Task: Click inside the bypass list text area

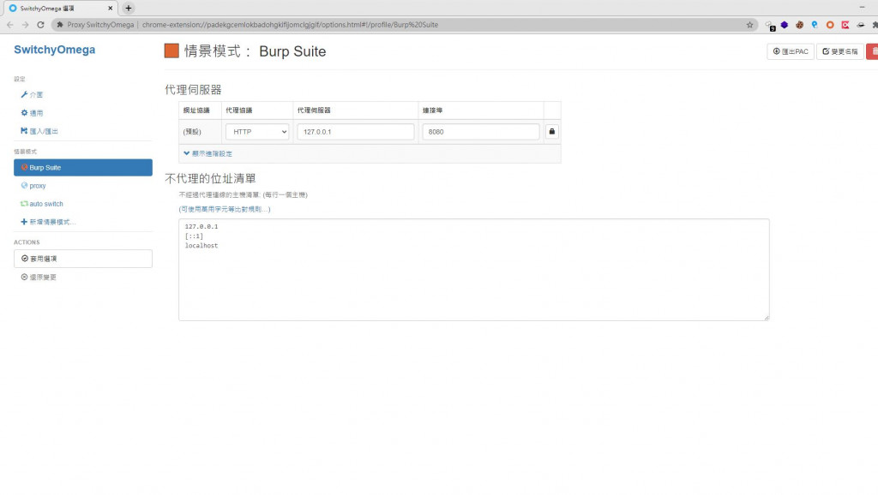Action: tap(473, 270)
